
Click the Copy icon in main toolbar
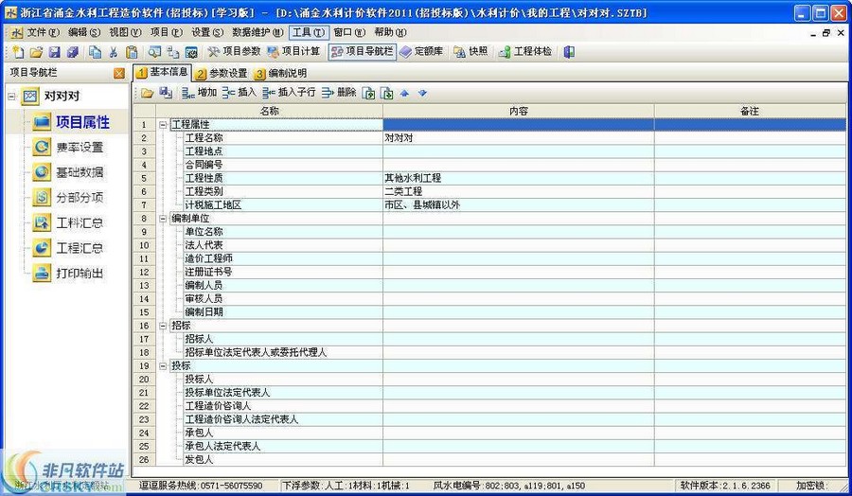[95, 52]
